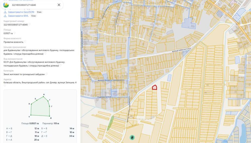Image resolution: width=251 pixels, height=143 pixels.
Task: Copy the cadastral number via its icon
Action: pyautogui.click(x=29, y=25)
